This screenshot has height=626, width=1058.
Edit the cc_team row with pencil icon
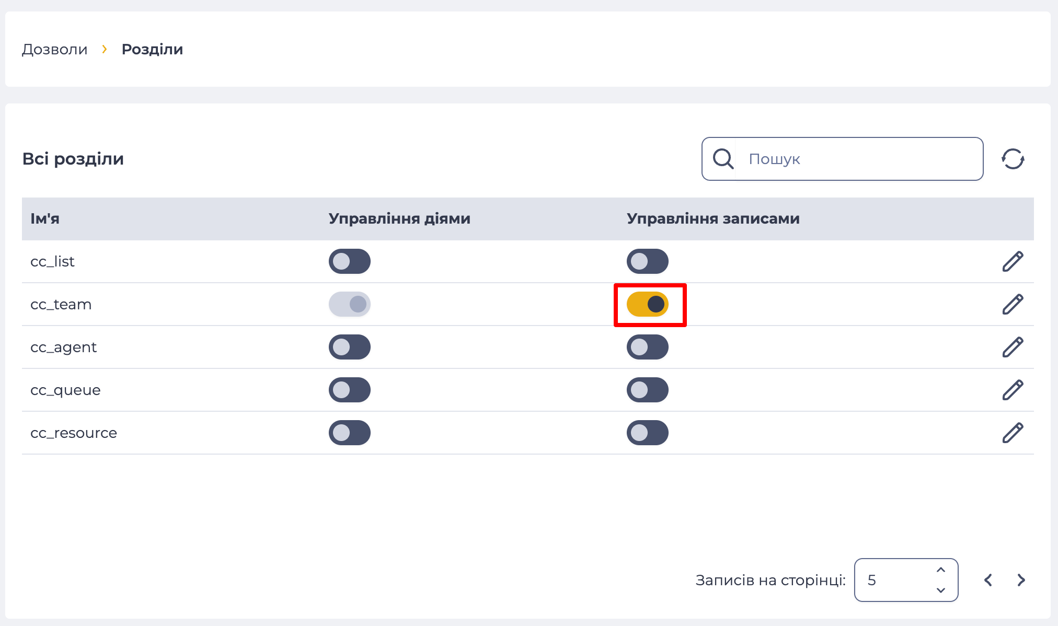click(x=1013, y=304)
